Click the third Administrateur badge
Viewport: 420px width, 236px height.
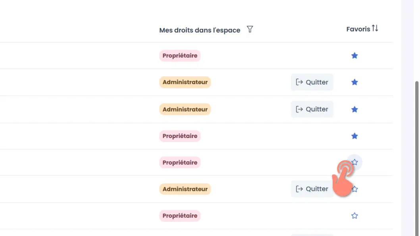[185, 189]
